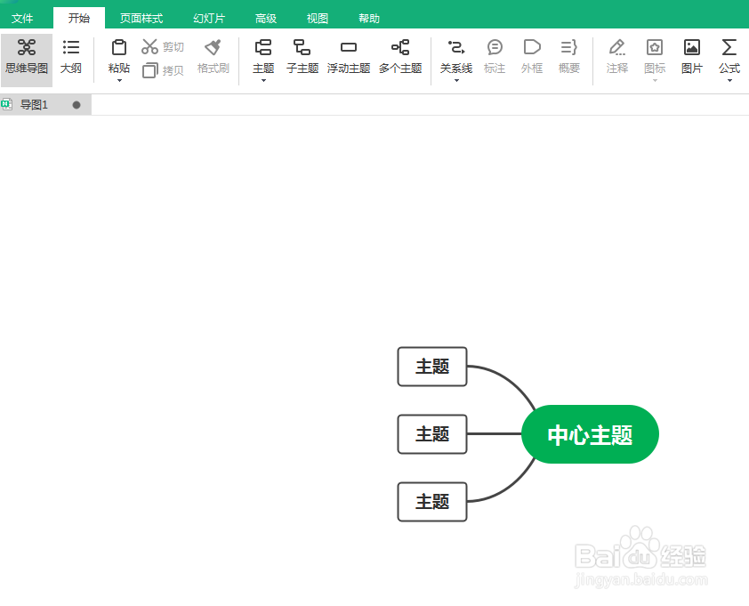This screenshot has width=749, height=606.
Task: Add 多个主题 multiple topics
Action: (x=400, y=57)
